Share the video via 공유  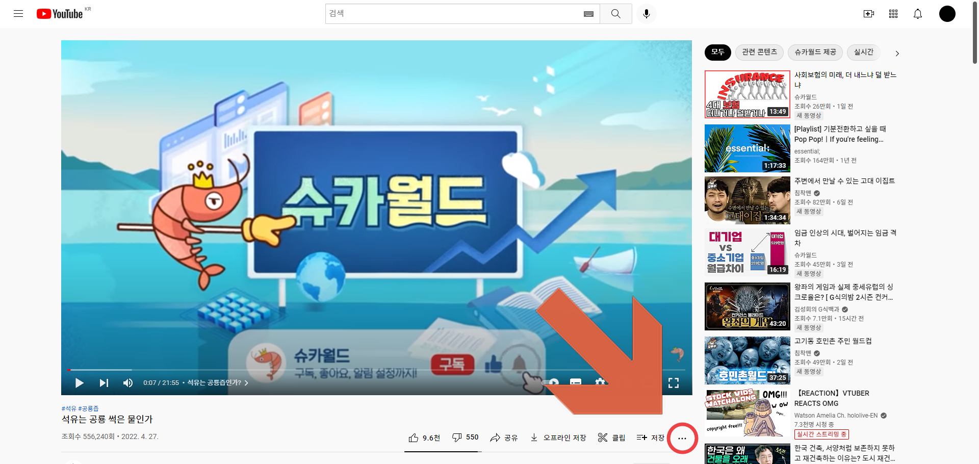pos(504,437)
